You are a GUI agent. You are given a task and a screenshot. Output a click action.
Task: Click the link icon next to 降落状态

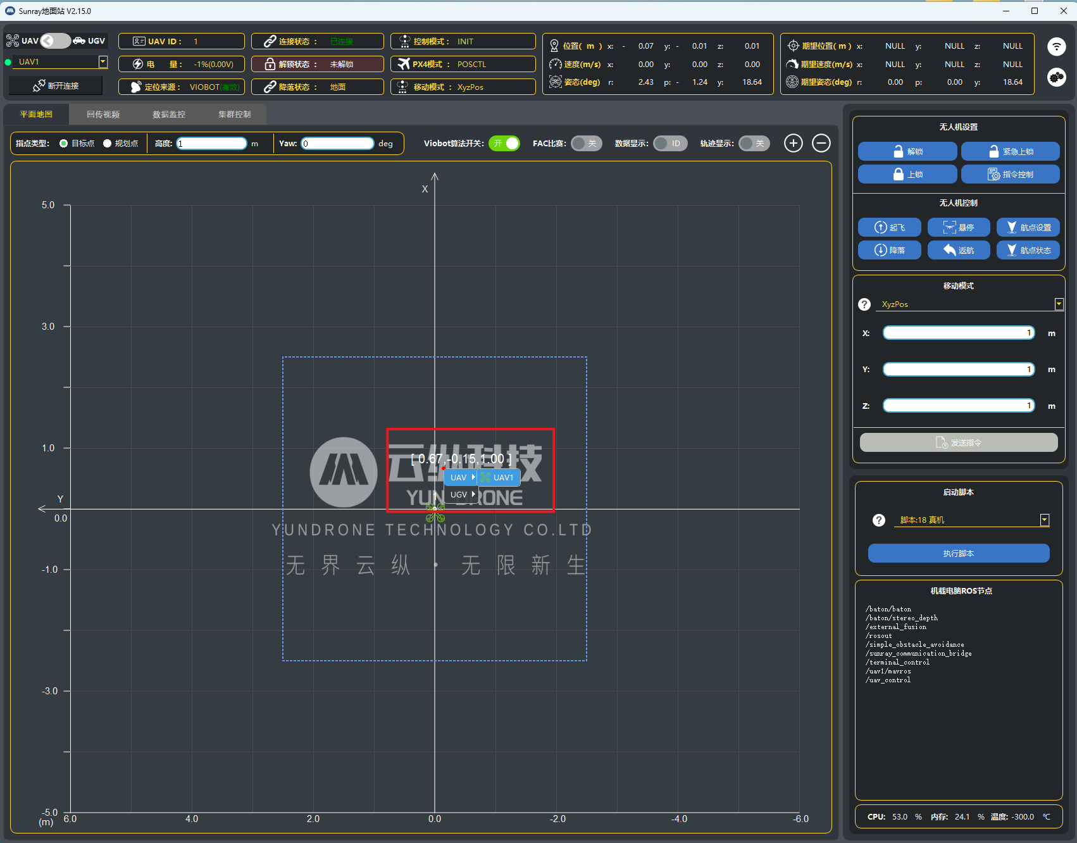click(x=270, y=87)
